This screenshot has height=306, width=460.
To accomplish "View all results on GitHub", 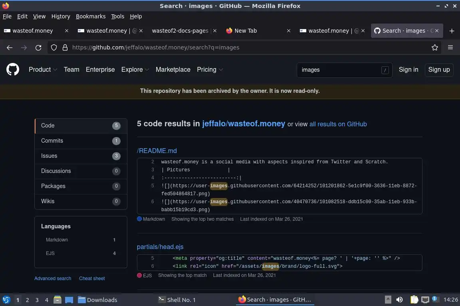I will (338, 124).
